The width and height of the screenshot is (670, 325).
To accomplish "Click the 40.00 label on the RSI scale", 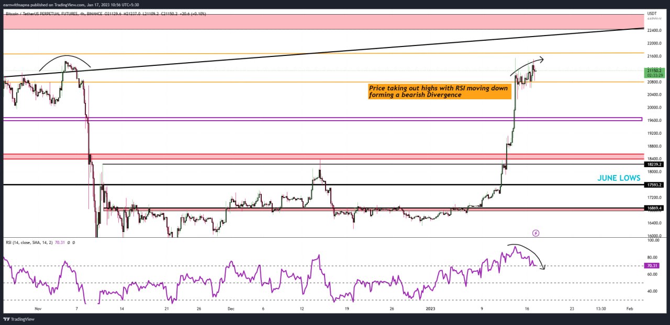I will pyautogui.click(x=652, y=291).
